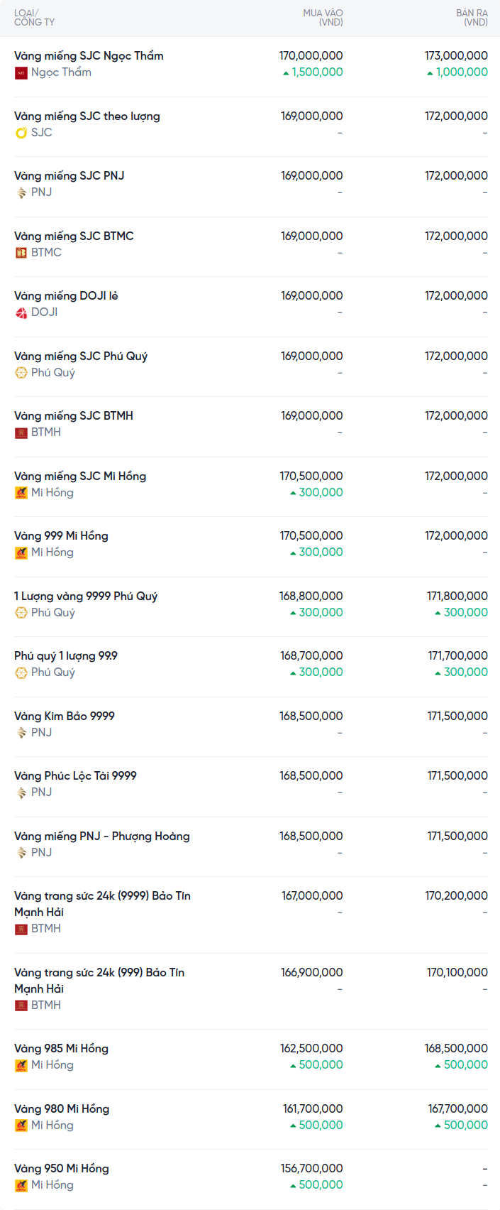
Task: Click the BÁN RA column header
Action: 472,18
